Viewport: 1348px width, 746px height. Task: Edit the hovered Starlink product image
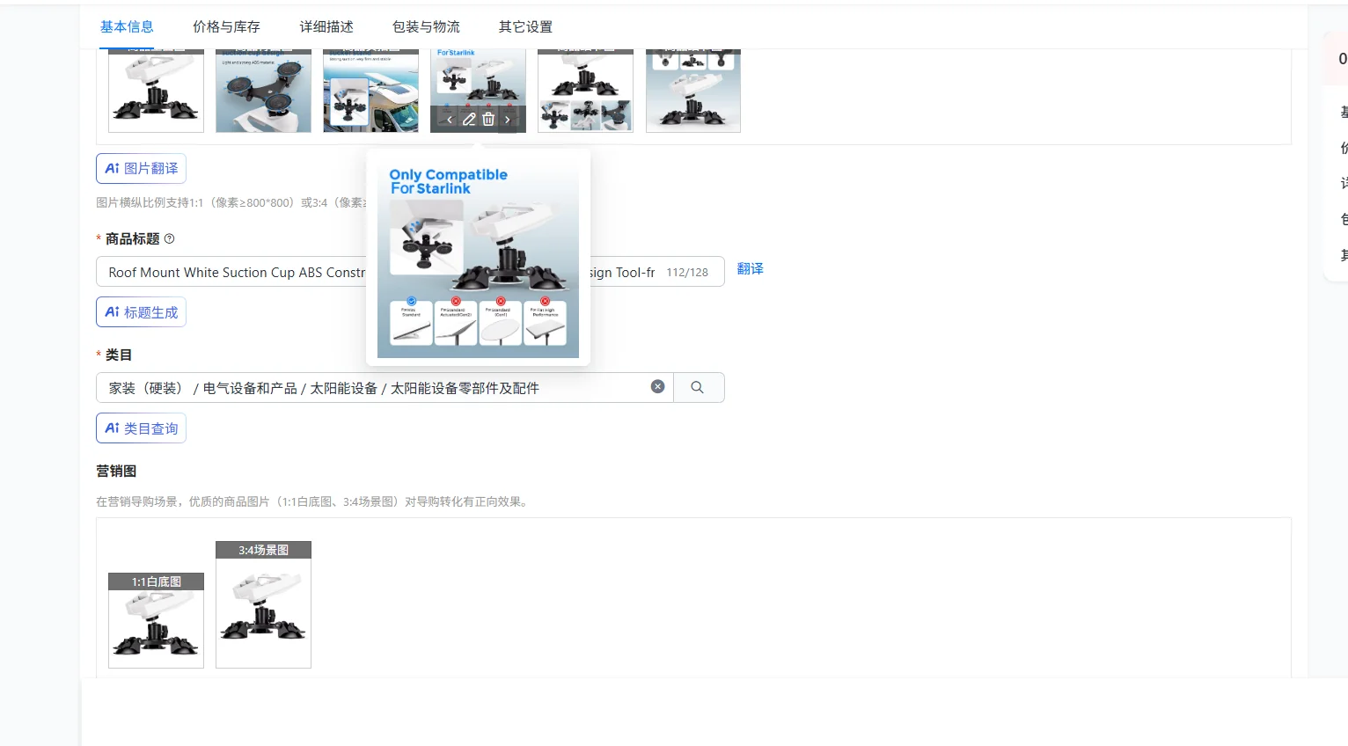coord(469,120)
